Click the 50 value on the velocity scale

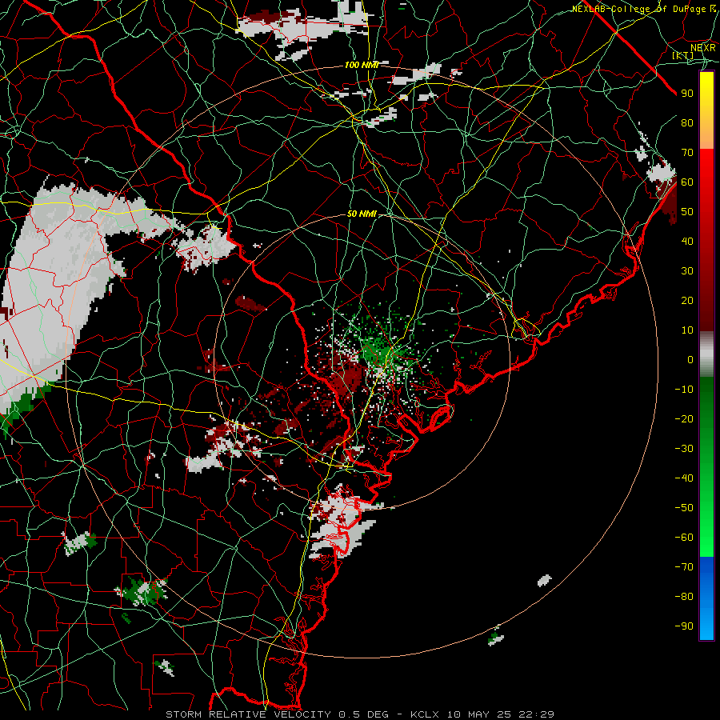687,212
